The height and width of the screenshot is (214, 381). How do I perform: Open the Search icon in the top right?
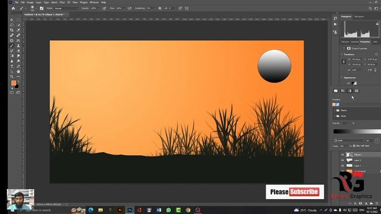pos(370,8)
